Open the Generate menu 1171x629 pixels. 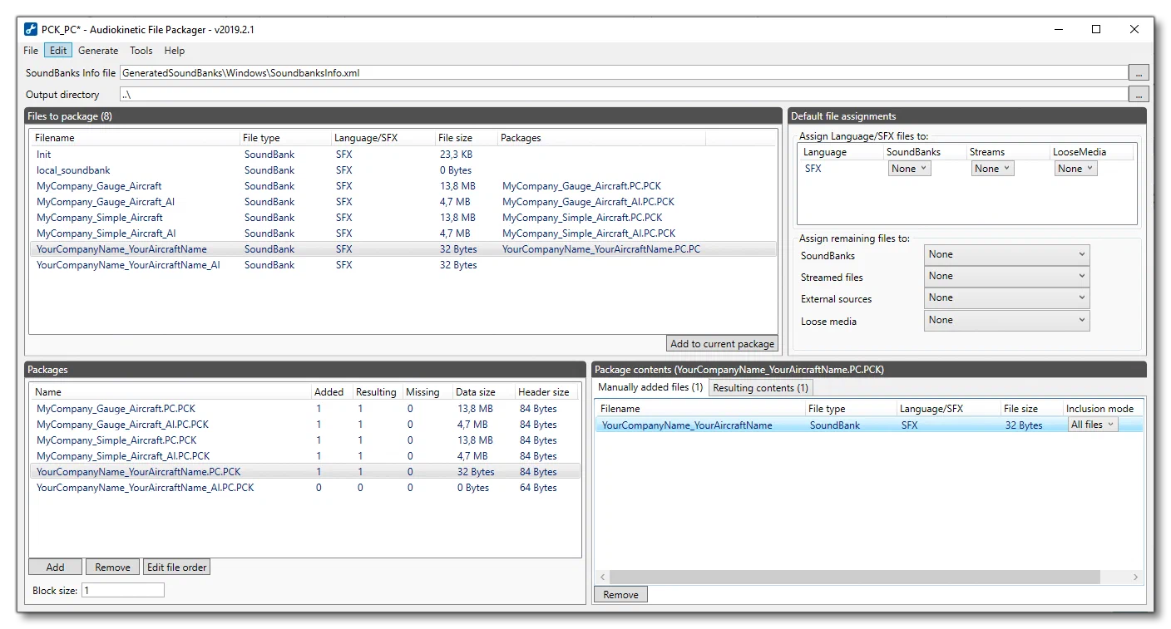(98, 51)
